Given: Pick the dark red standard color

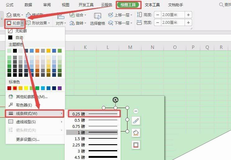Looking at the screenshot, I should [x=9, y=88].
